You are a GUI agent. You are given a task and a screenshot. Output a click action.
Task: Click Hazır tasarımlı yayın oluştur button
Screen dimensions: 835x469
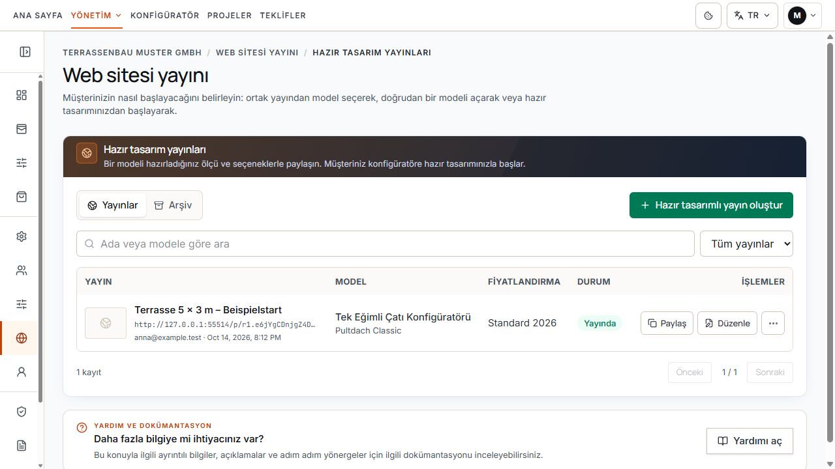point(711,205)
